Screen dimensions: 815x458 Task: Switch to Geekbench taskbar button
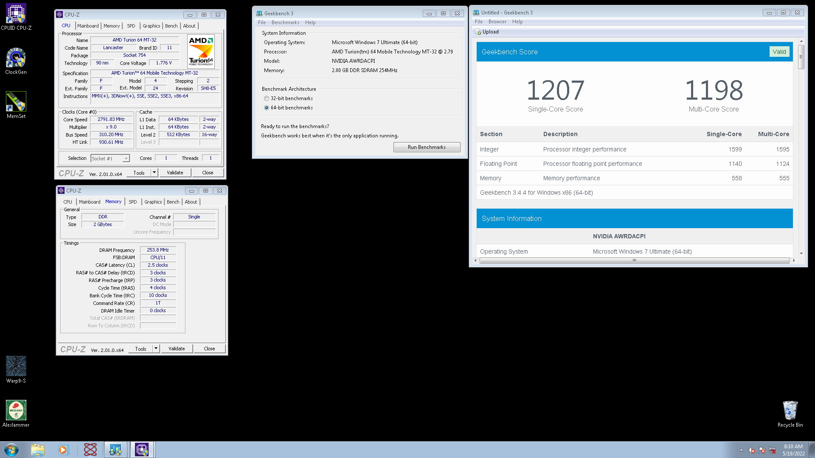pos(115,450)
